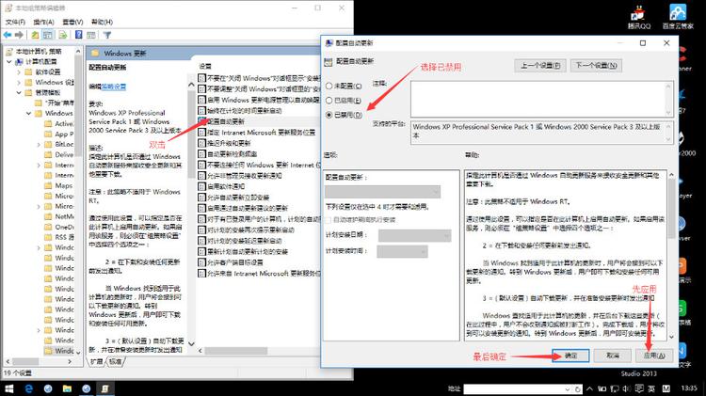This screenshot has height=396, width=706.
Task: Collapse the 管理模板 tree node
Action: coord(19,93)
